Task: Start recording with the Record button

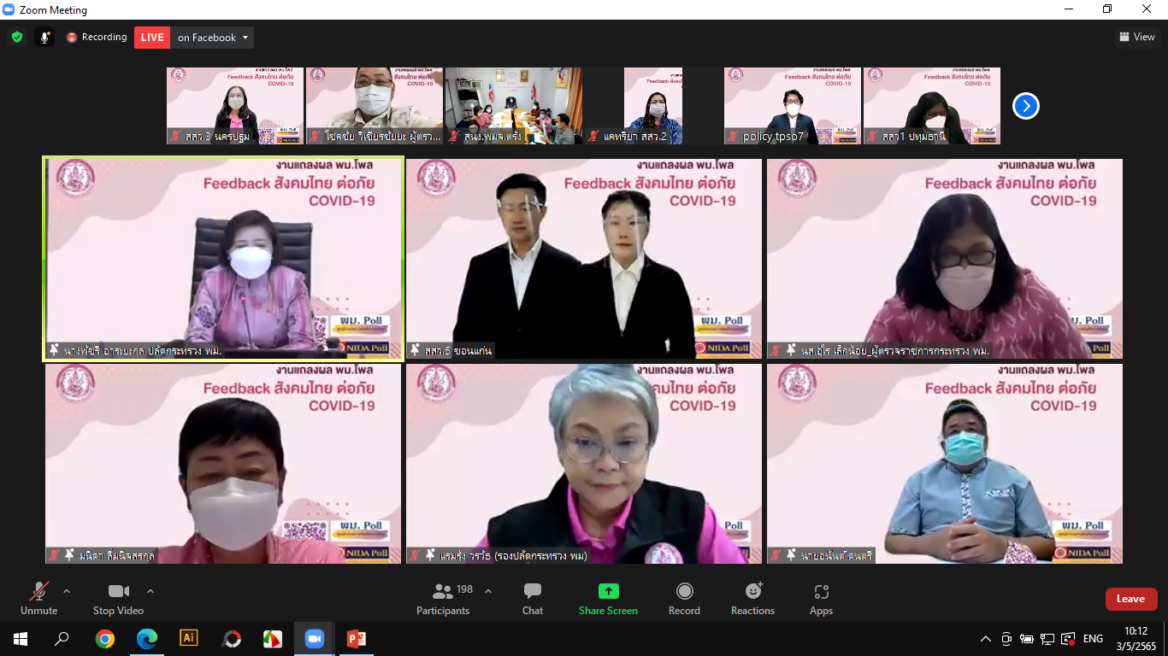Action: coord(684,598)
